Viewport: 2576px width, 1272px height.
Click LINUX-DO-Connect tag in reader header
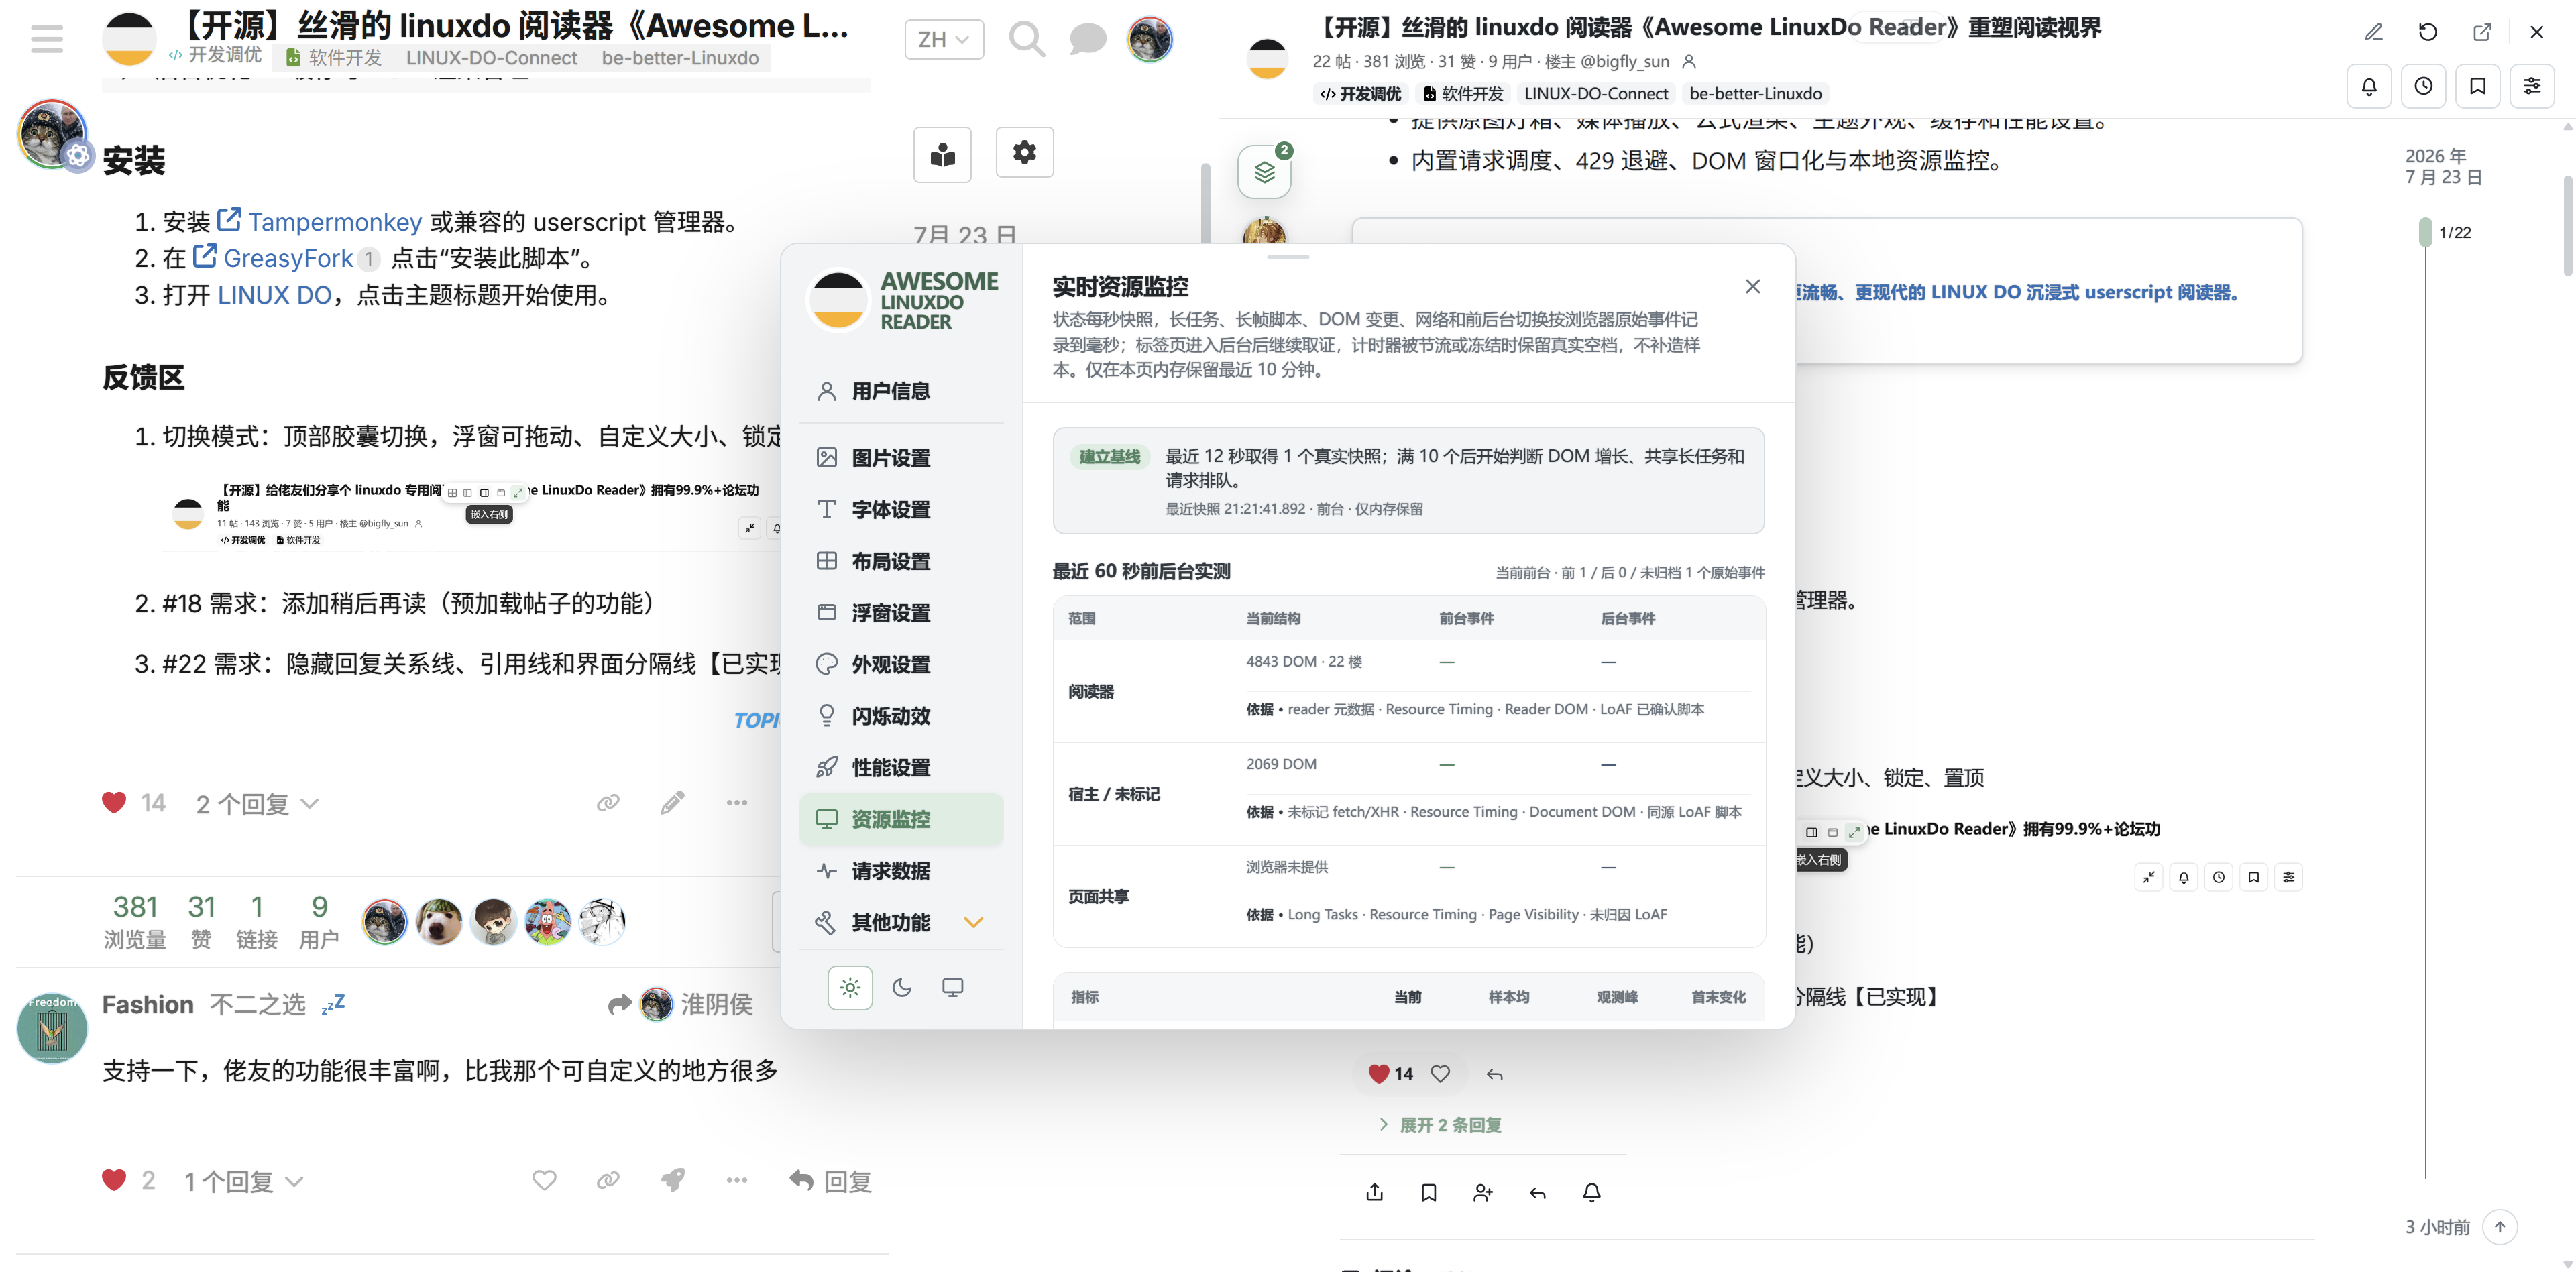coord(1595,93)
